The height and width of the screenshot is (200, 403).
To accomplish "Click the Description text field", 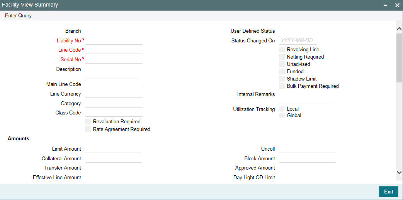I will [x=112, y=72].
